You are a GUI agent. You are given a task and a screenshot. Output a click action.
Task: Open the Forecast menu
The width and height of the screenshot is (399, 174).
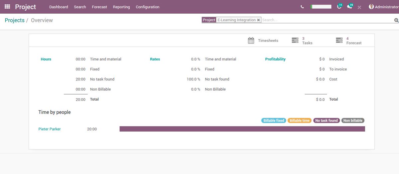point(99,7)
